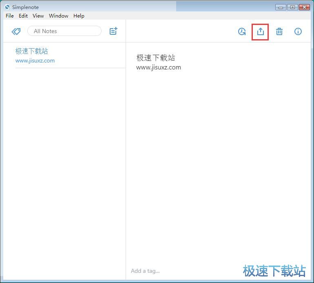The width and height of the screenshot is (314, 283).
Task: Click the share note icon
Action: [260, 31]
